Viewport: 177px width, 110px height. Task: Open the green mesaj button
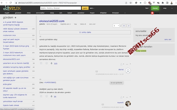(x=155, y=8)
